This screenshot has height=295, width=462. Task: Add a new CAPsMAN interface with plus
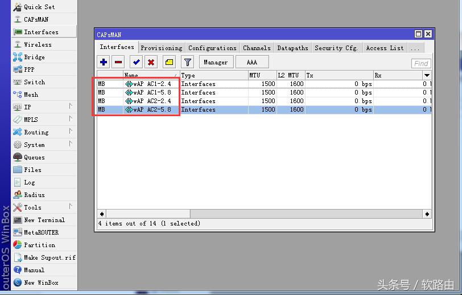[x=104, y=62]
